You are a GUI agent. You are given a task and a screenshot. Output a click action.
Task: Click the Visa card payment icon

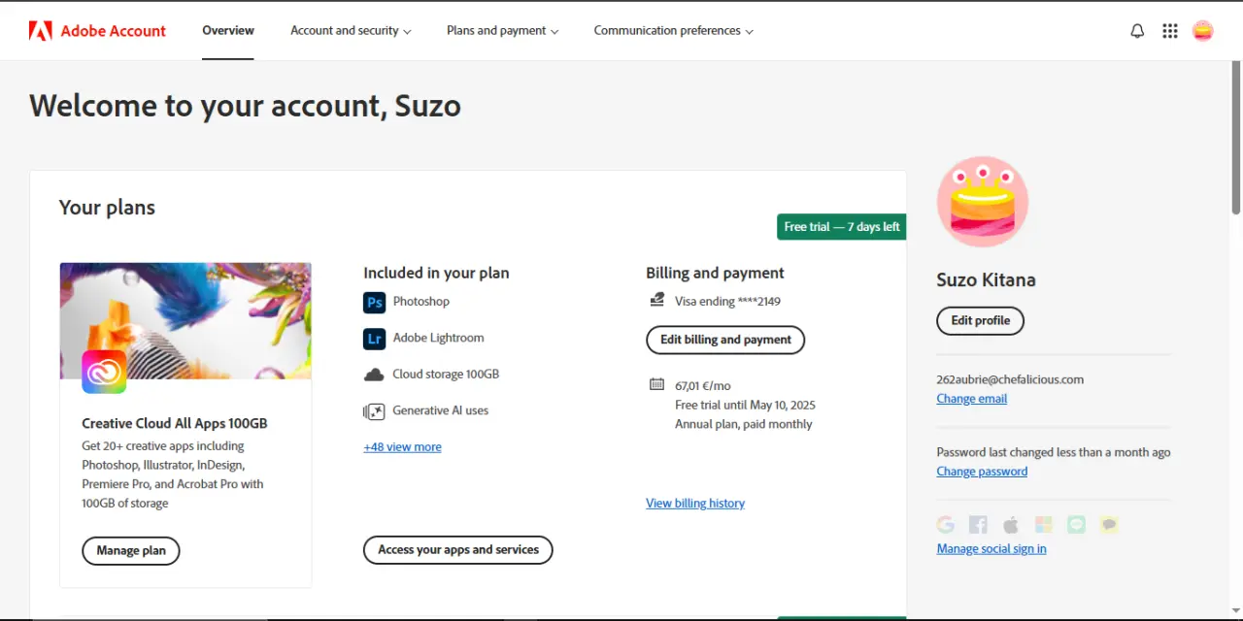click(x=657, y=300)
